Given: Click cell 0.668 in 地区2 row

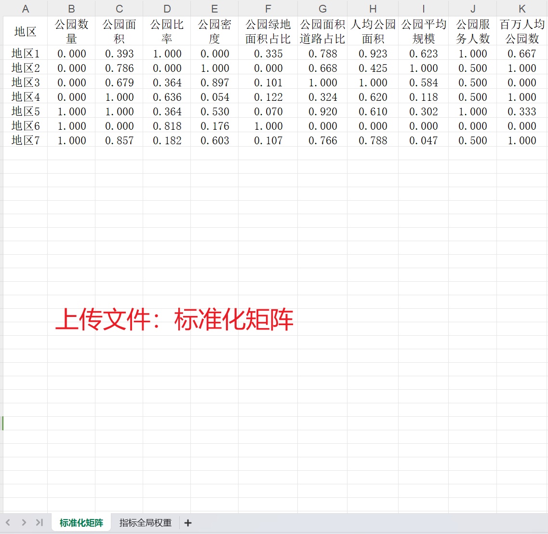Looking at the screenshot, I should pos(322,68).
